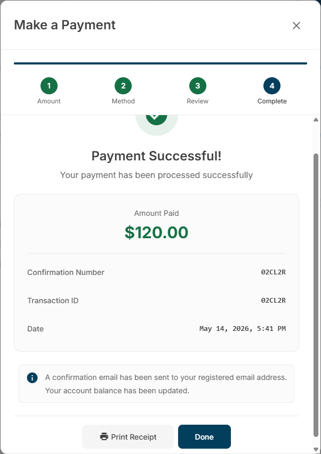This screenshot has width=321, height=454.
Task: Click the blue info icon
Action: pos(32,378)
